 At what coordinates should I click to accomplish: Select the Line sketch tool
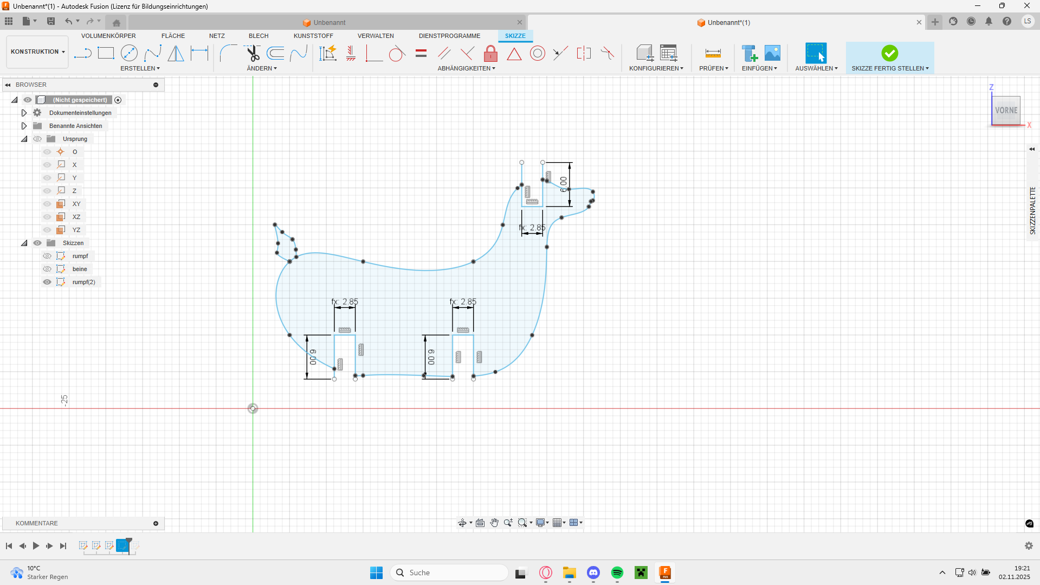pyautogui.click(x=82, y=53)
